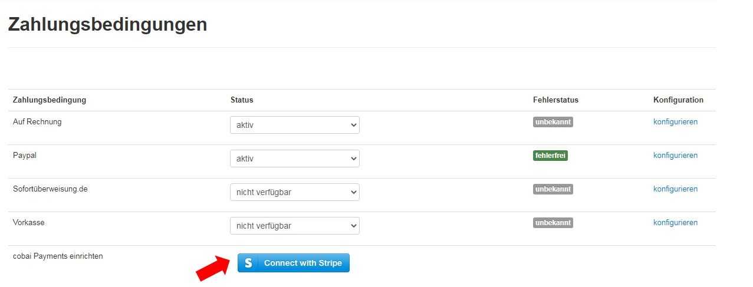Click the Fehlerstatus column header
The width and height of the screenshot is (753, 287).
coord(555,100)
